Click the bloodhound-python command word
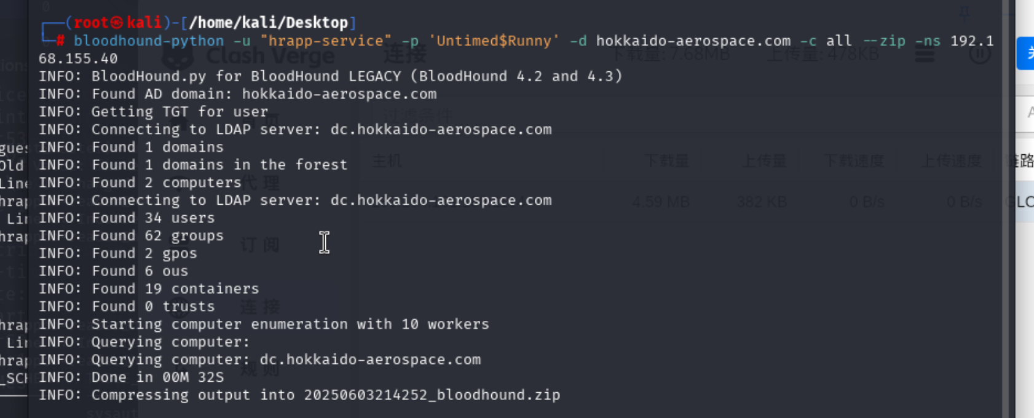Viewport: 1034px width, 418px height. click(x=149, y=41)
